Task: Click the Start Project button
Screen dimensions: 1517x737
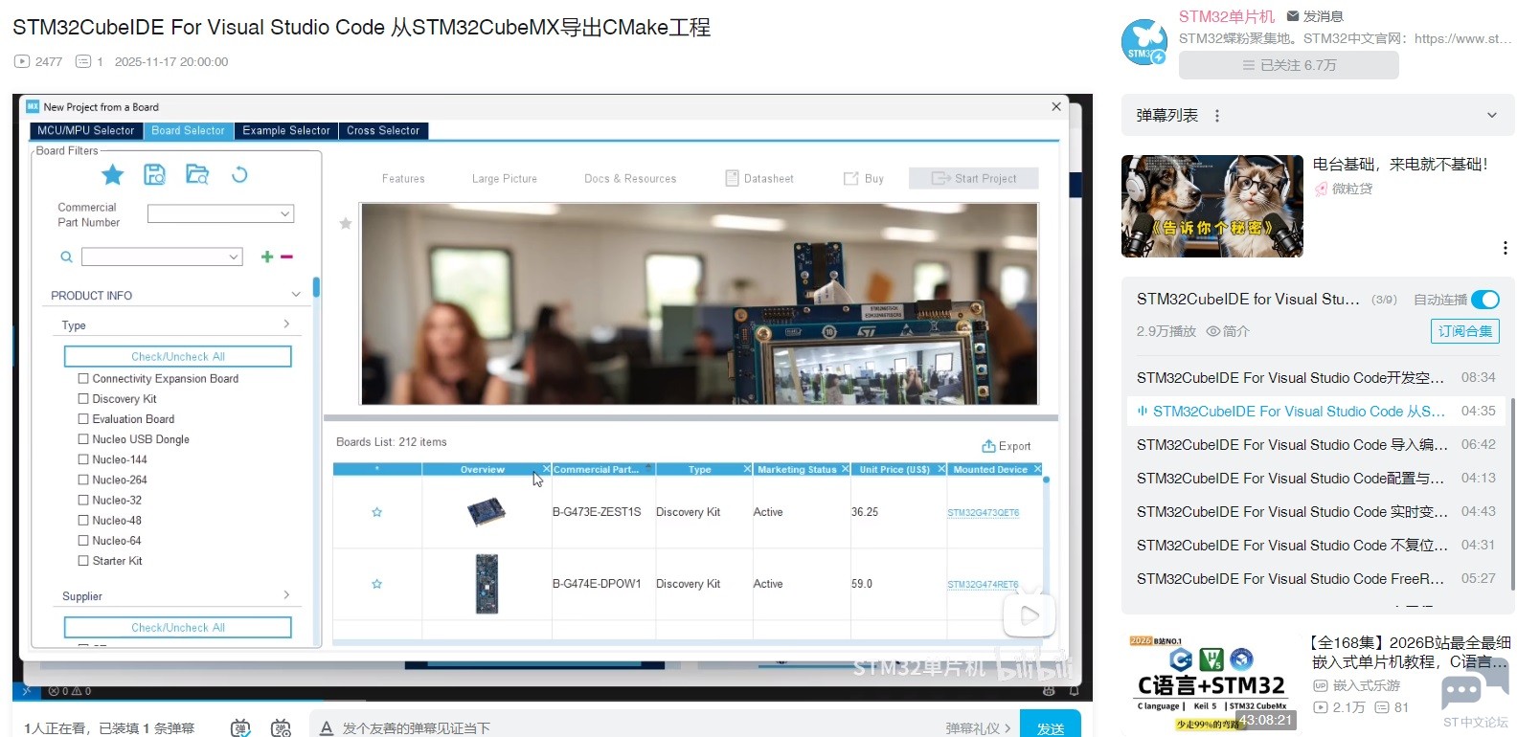Action: pyautogui.click(x=974, y=178)
